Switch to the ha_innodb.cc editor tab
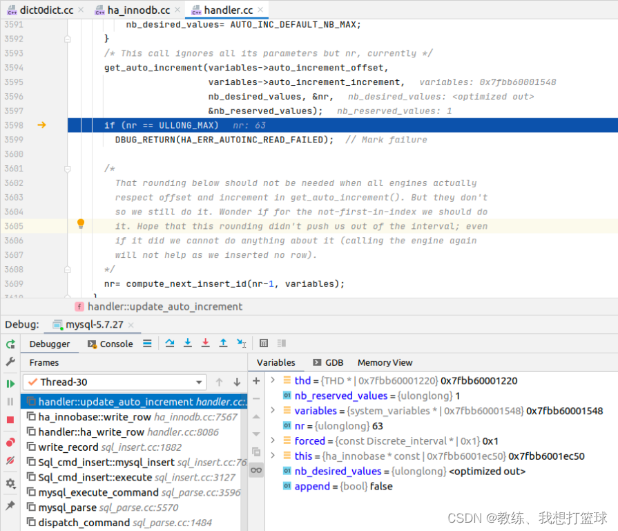 tap(138, 10)
